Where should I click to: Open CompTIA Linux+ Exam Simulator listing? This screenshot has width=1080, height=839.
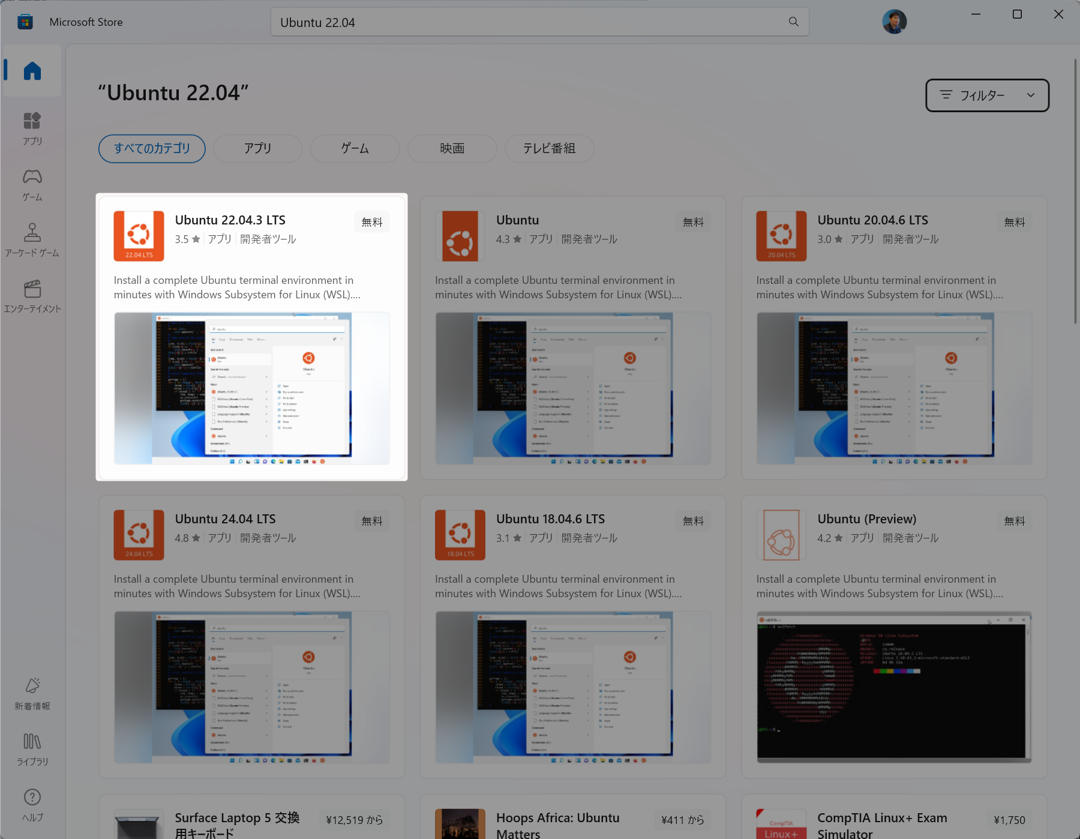882,825
